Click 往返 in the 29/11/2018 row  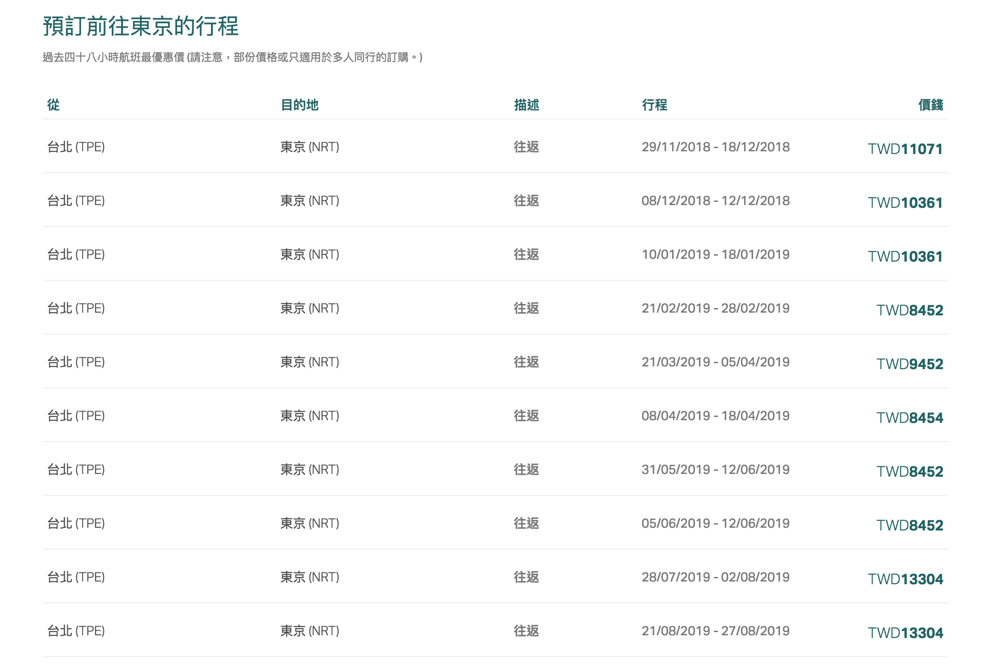click(x=527, y=147)
